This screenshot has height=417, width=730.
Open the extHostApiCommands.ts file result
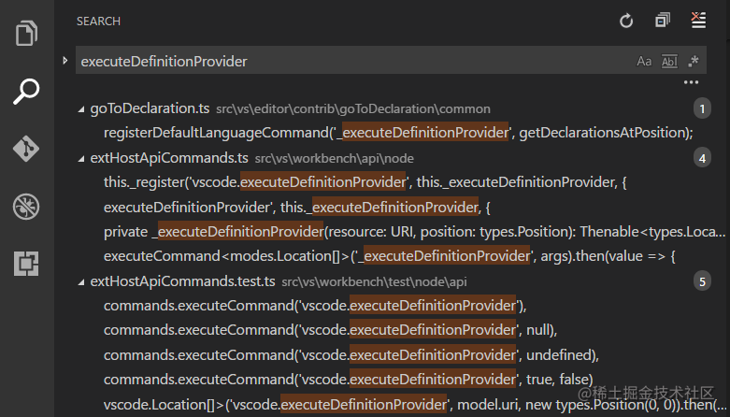[168, 158]
